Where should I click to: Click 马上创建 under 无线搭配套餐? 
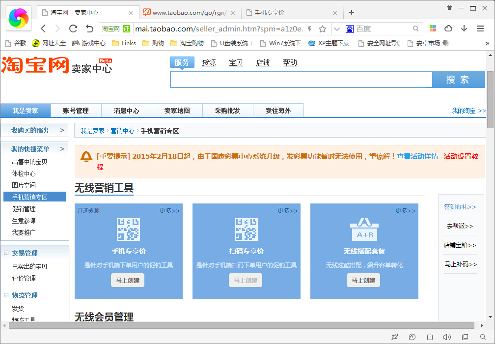(363, 280)
